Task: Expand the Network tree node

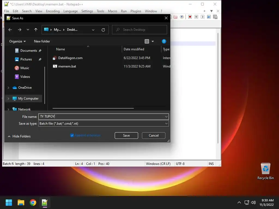Action: tap(8, 109)
